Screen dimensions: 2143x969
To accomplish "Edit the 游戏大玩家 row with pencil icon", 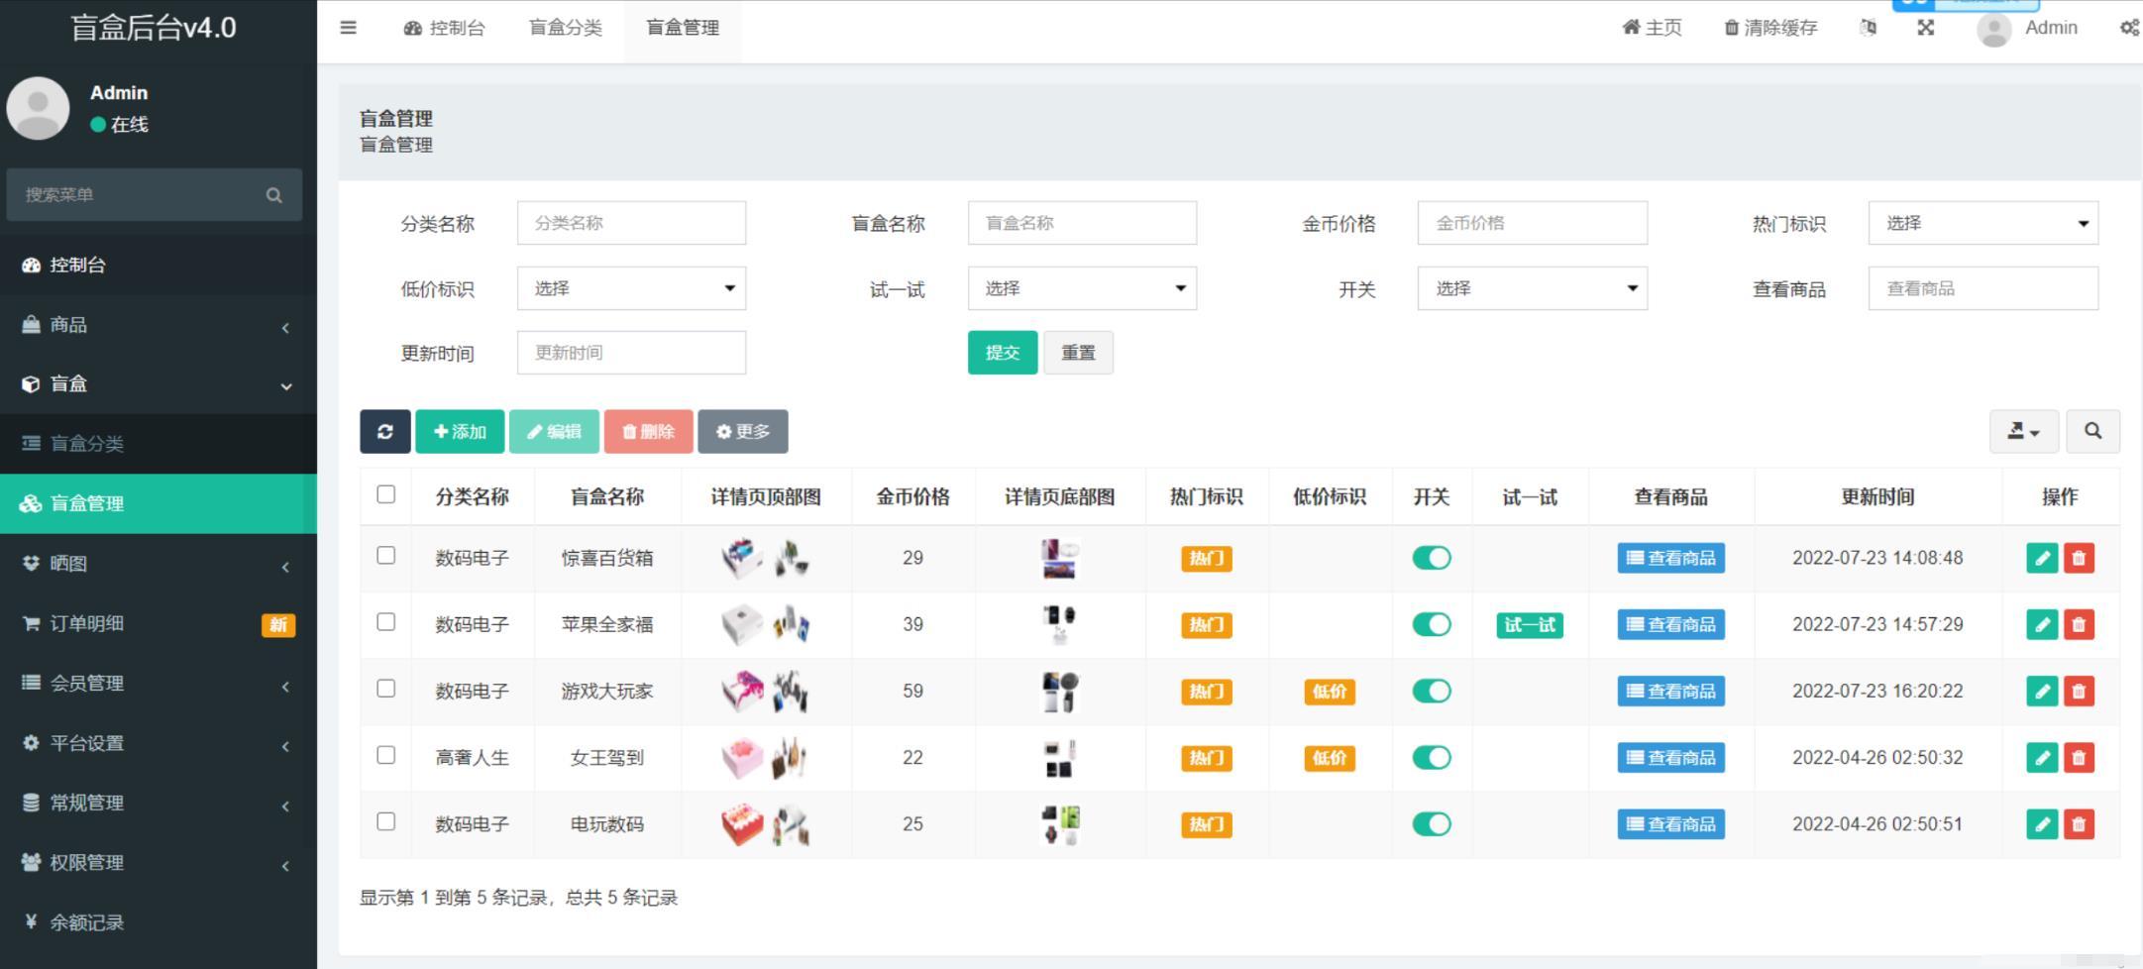I will 2042,691.
